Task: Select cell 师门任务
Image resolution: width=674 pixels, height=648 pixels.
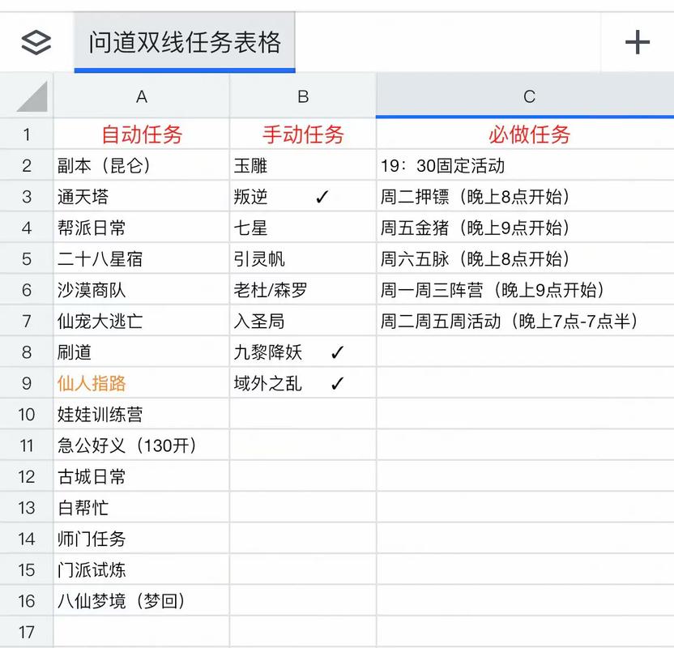Action: click(x=142, y=539)
